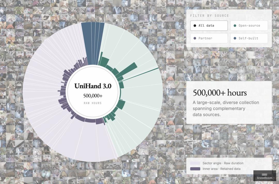Screen dimensions: 279x184
Task: Choose the Self-built source filter
Action: tap(249, 38)
